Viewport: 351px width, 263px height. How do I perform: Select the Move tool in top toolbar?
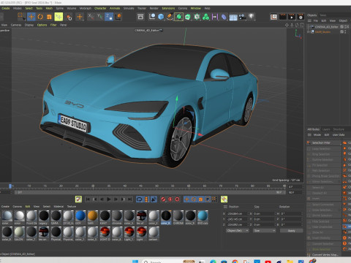click(31, 17)
